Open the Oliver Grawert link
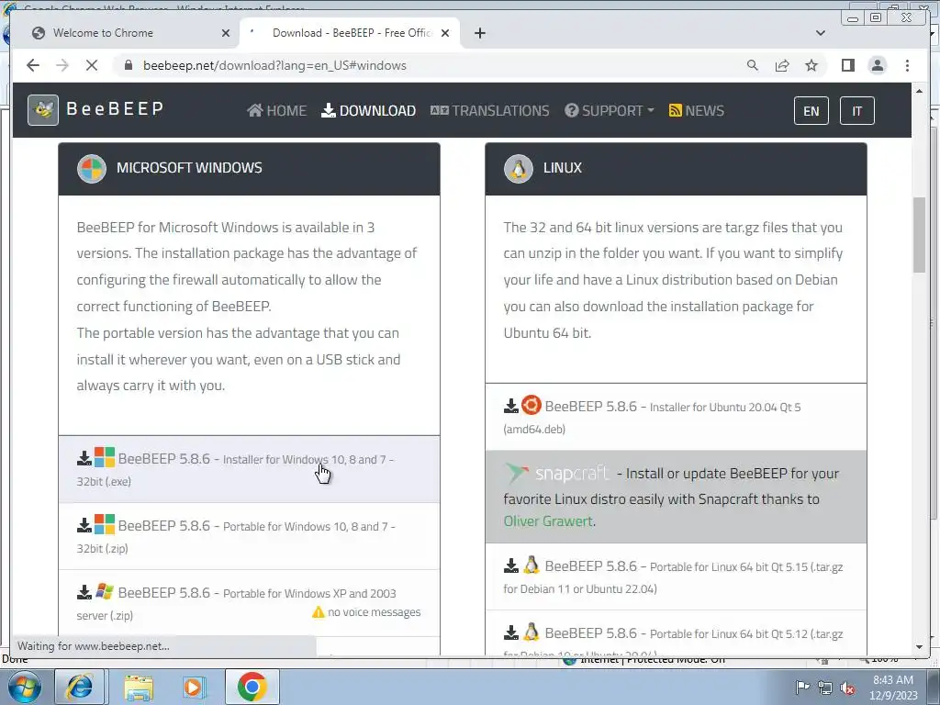This screenshot has width=940, height=705. click(548, 521)
